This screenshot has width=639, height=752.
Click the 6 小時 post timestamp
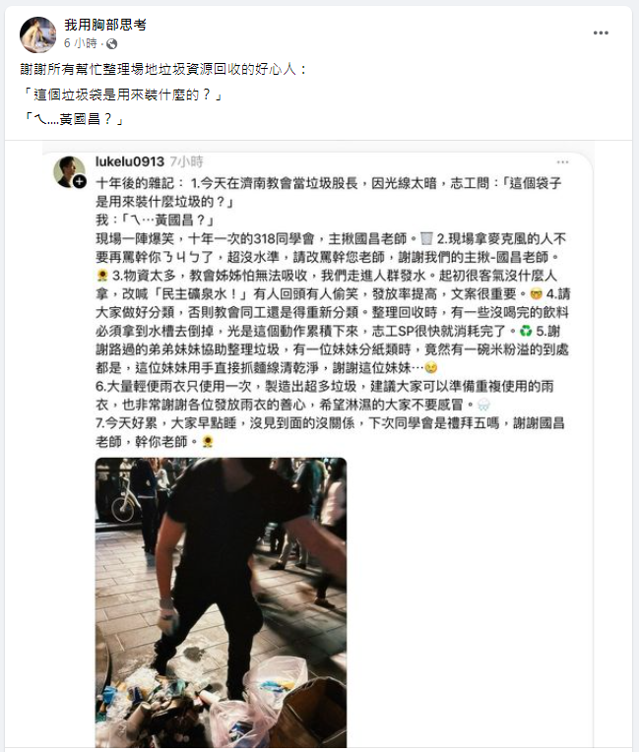click(80, 43)
